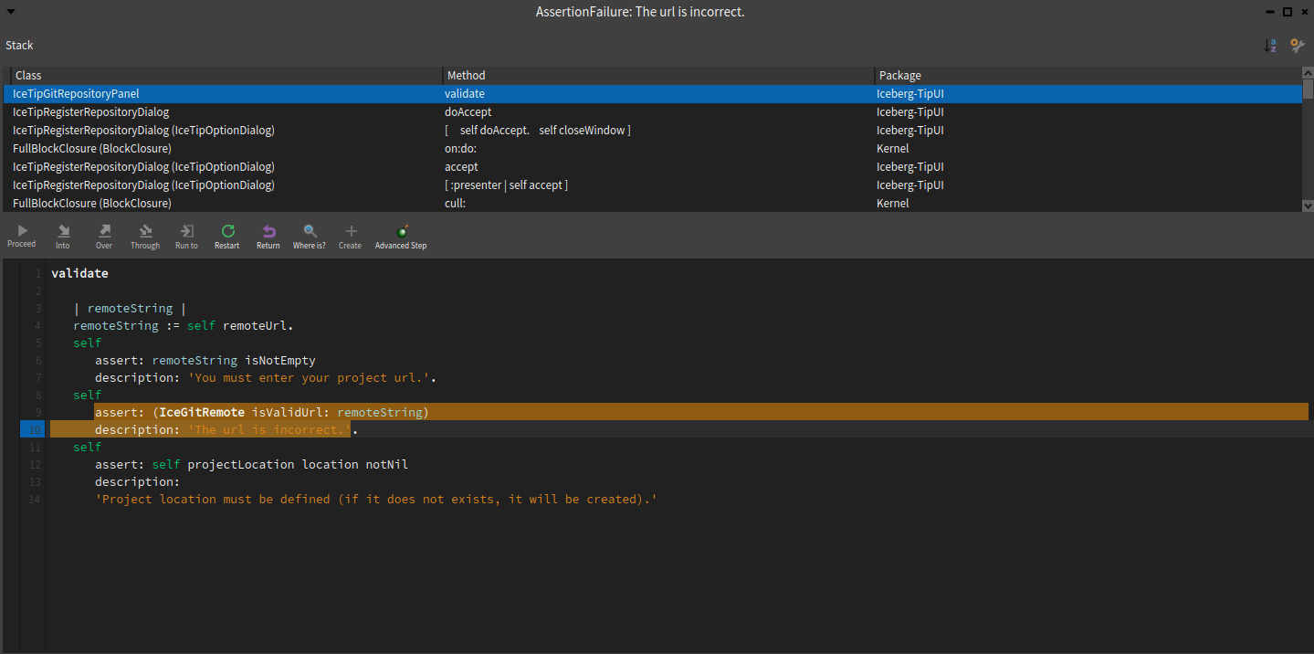1314x654 pixels.
Task: Click Iceberg-TipUI cell in the validate row
Action: point(909,93)
